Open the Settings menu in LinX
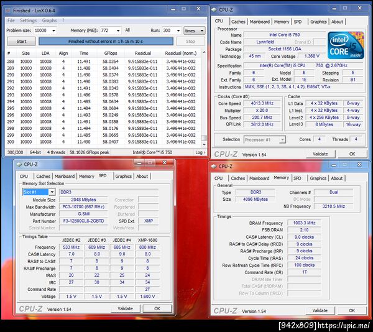373x332 pixels. [29, 21]
